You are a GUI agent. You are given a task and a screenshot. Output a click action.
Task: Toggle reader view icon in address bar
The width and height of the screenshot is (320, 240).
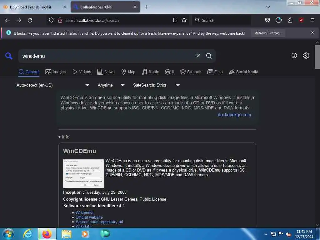coord(175,20)
